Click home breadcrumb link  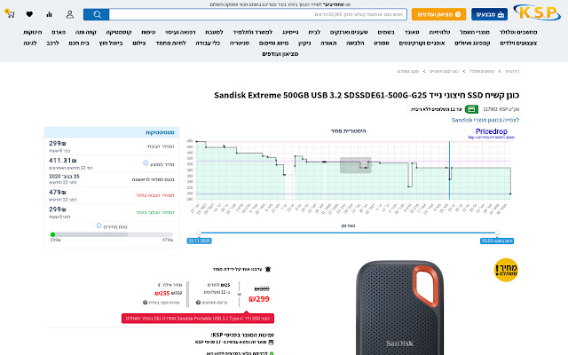[x=512, y=71]
